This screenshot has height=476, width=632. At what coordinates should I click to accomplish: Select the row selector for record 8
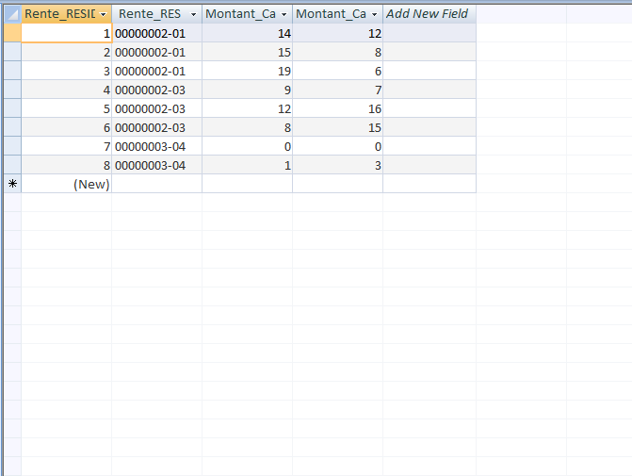(x=12, y=165)
